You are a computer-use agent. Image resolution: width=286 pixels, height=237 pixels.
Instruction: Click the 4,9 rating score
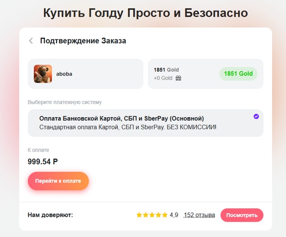174,215
